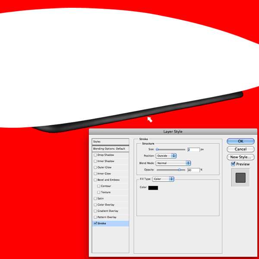Click the Opacity slider handle
This screenshot has height=259, width=259.
pos(179,170)
